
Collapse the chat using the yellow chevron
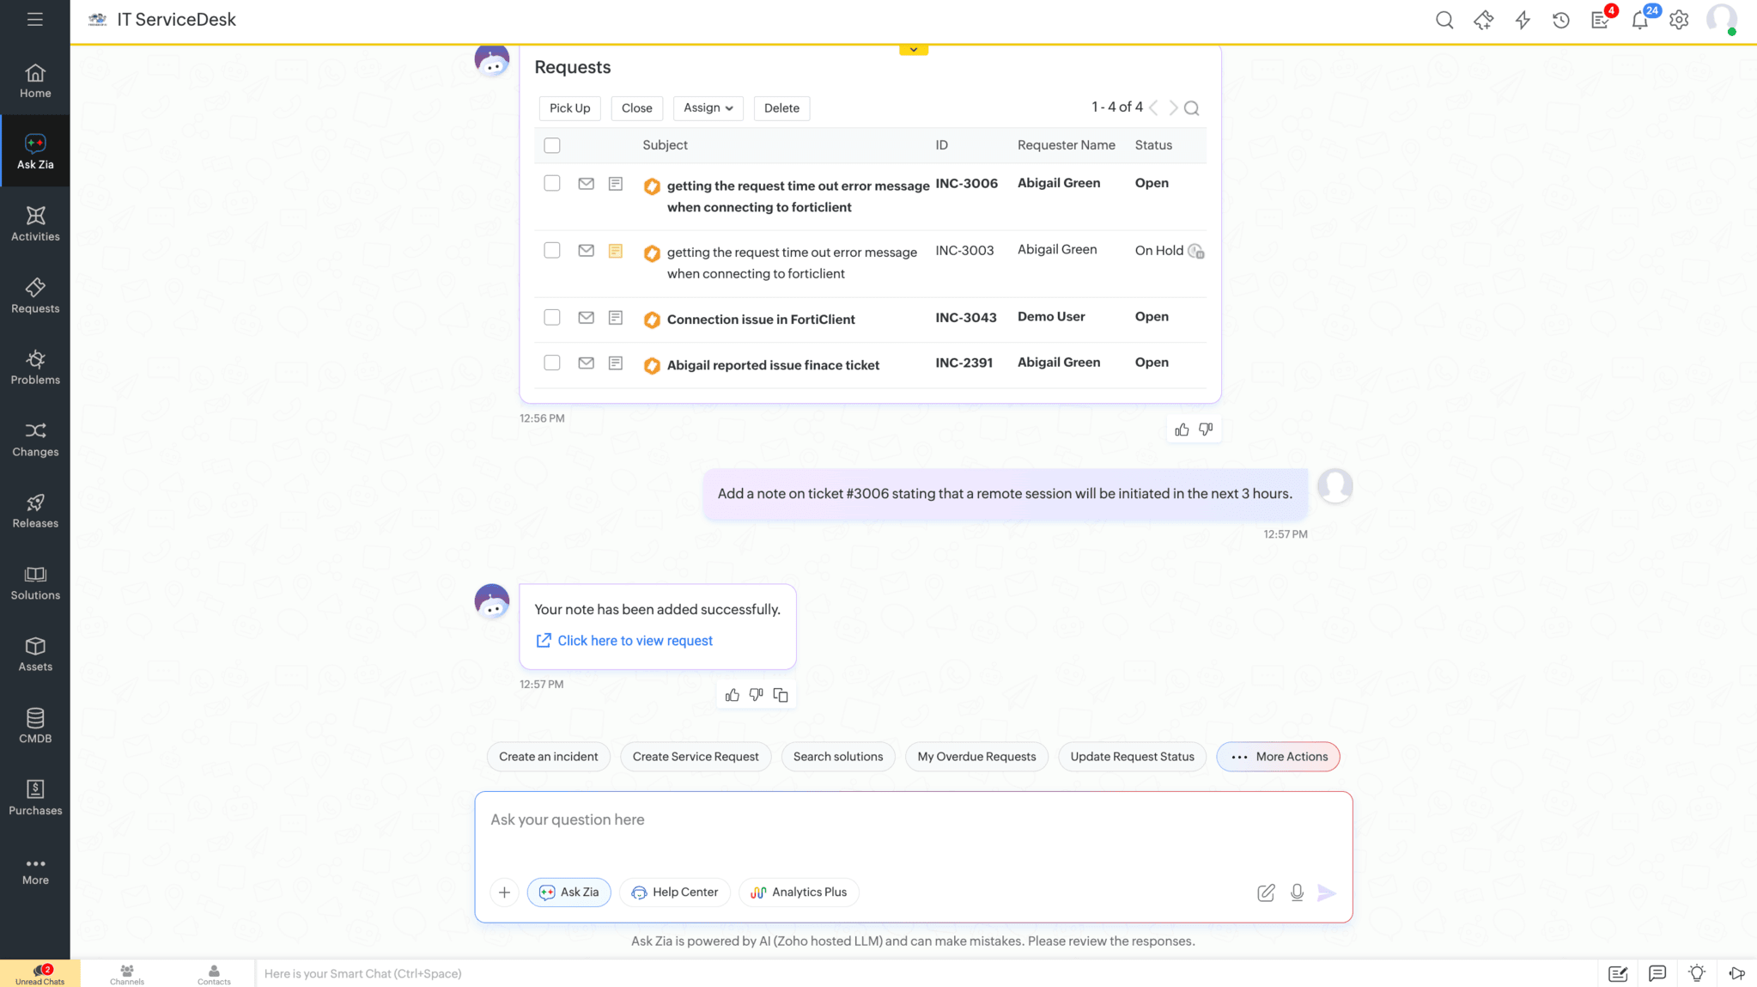tap(913, 49)
